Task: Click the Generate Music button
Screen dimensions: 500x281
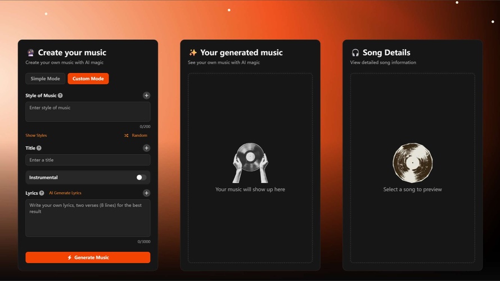Action: coord(88,257)
